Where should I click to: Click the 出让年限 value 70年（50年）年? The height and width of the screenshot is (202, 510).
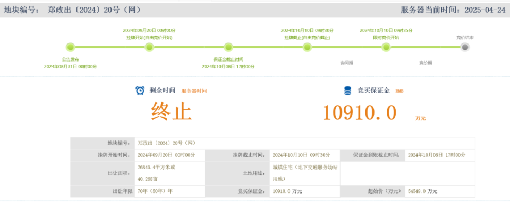coord(155,191)
